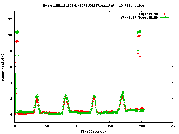Click the green legend line sample for YR

(x=164, y=17)
